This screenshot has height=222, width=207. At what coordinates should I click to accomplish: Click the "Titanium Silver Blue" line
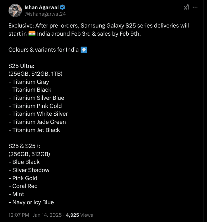pyautogui.click(x=36, y=98)
